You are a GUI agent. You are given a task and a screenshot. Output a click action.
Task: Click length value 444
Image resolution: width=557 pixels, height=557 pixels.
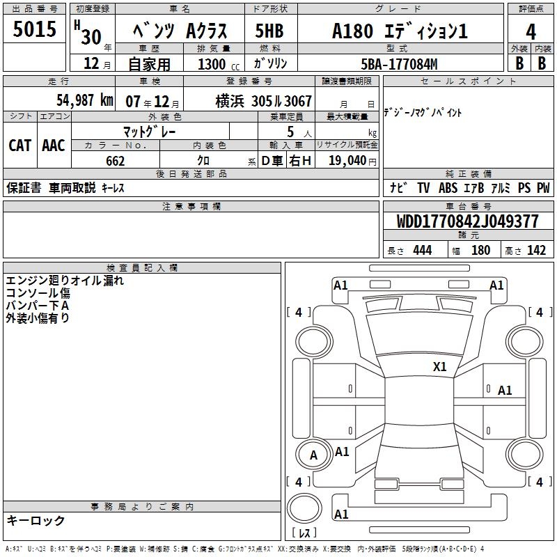(423, 251)
